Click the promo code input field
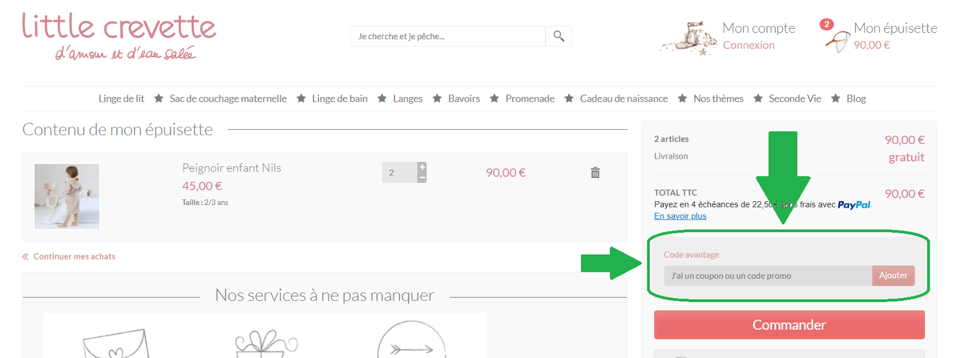965x358 pixels. click(768, 276)
